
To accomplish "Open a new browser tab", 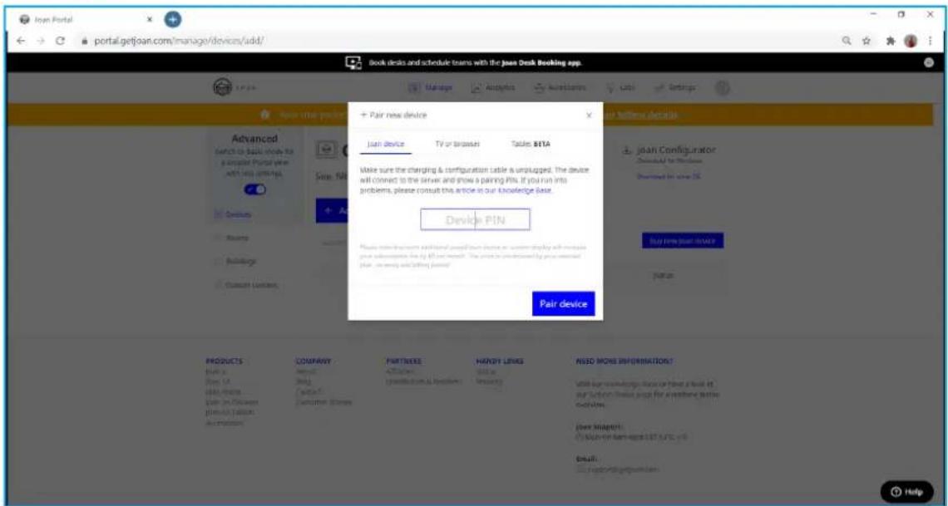I will 172,19.
